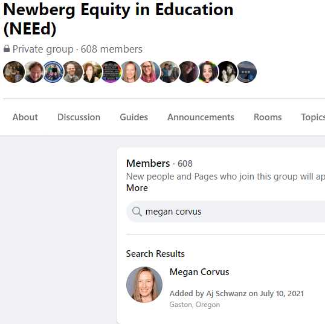Click the large profile photo in search results
Screen dimensions: 325x324
point(144,285)
